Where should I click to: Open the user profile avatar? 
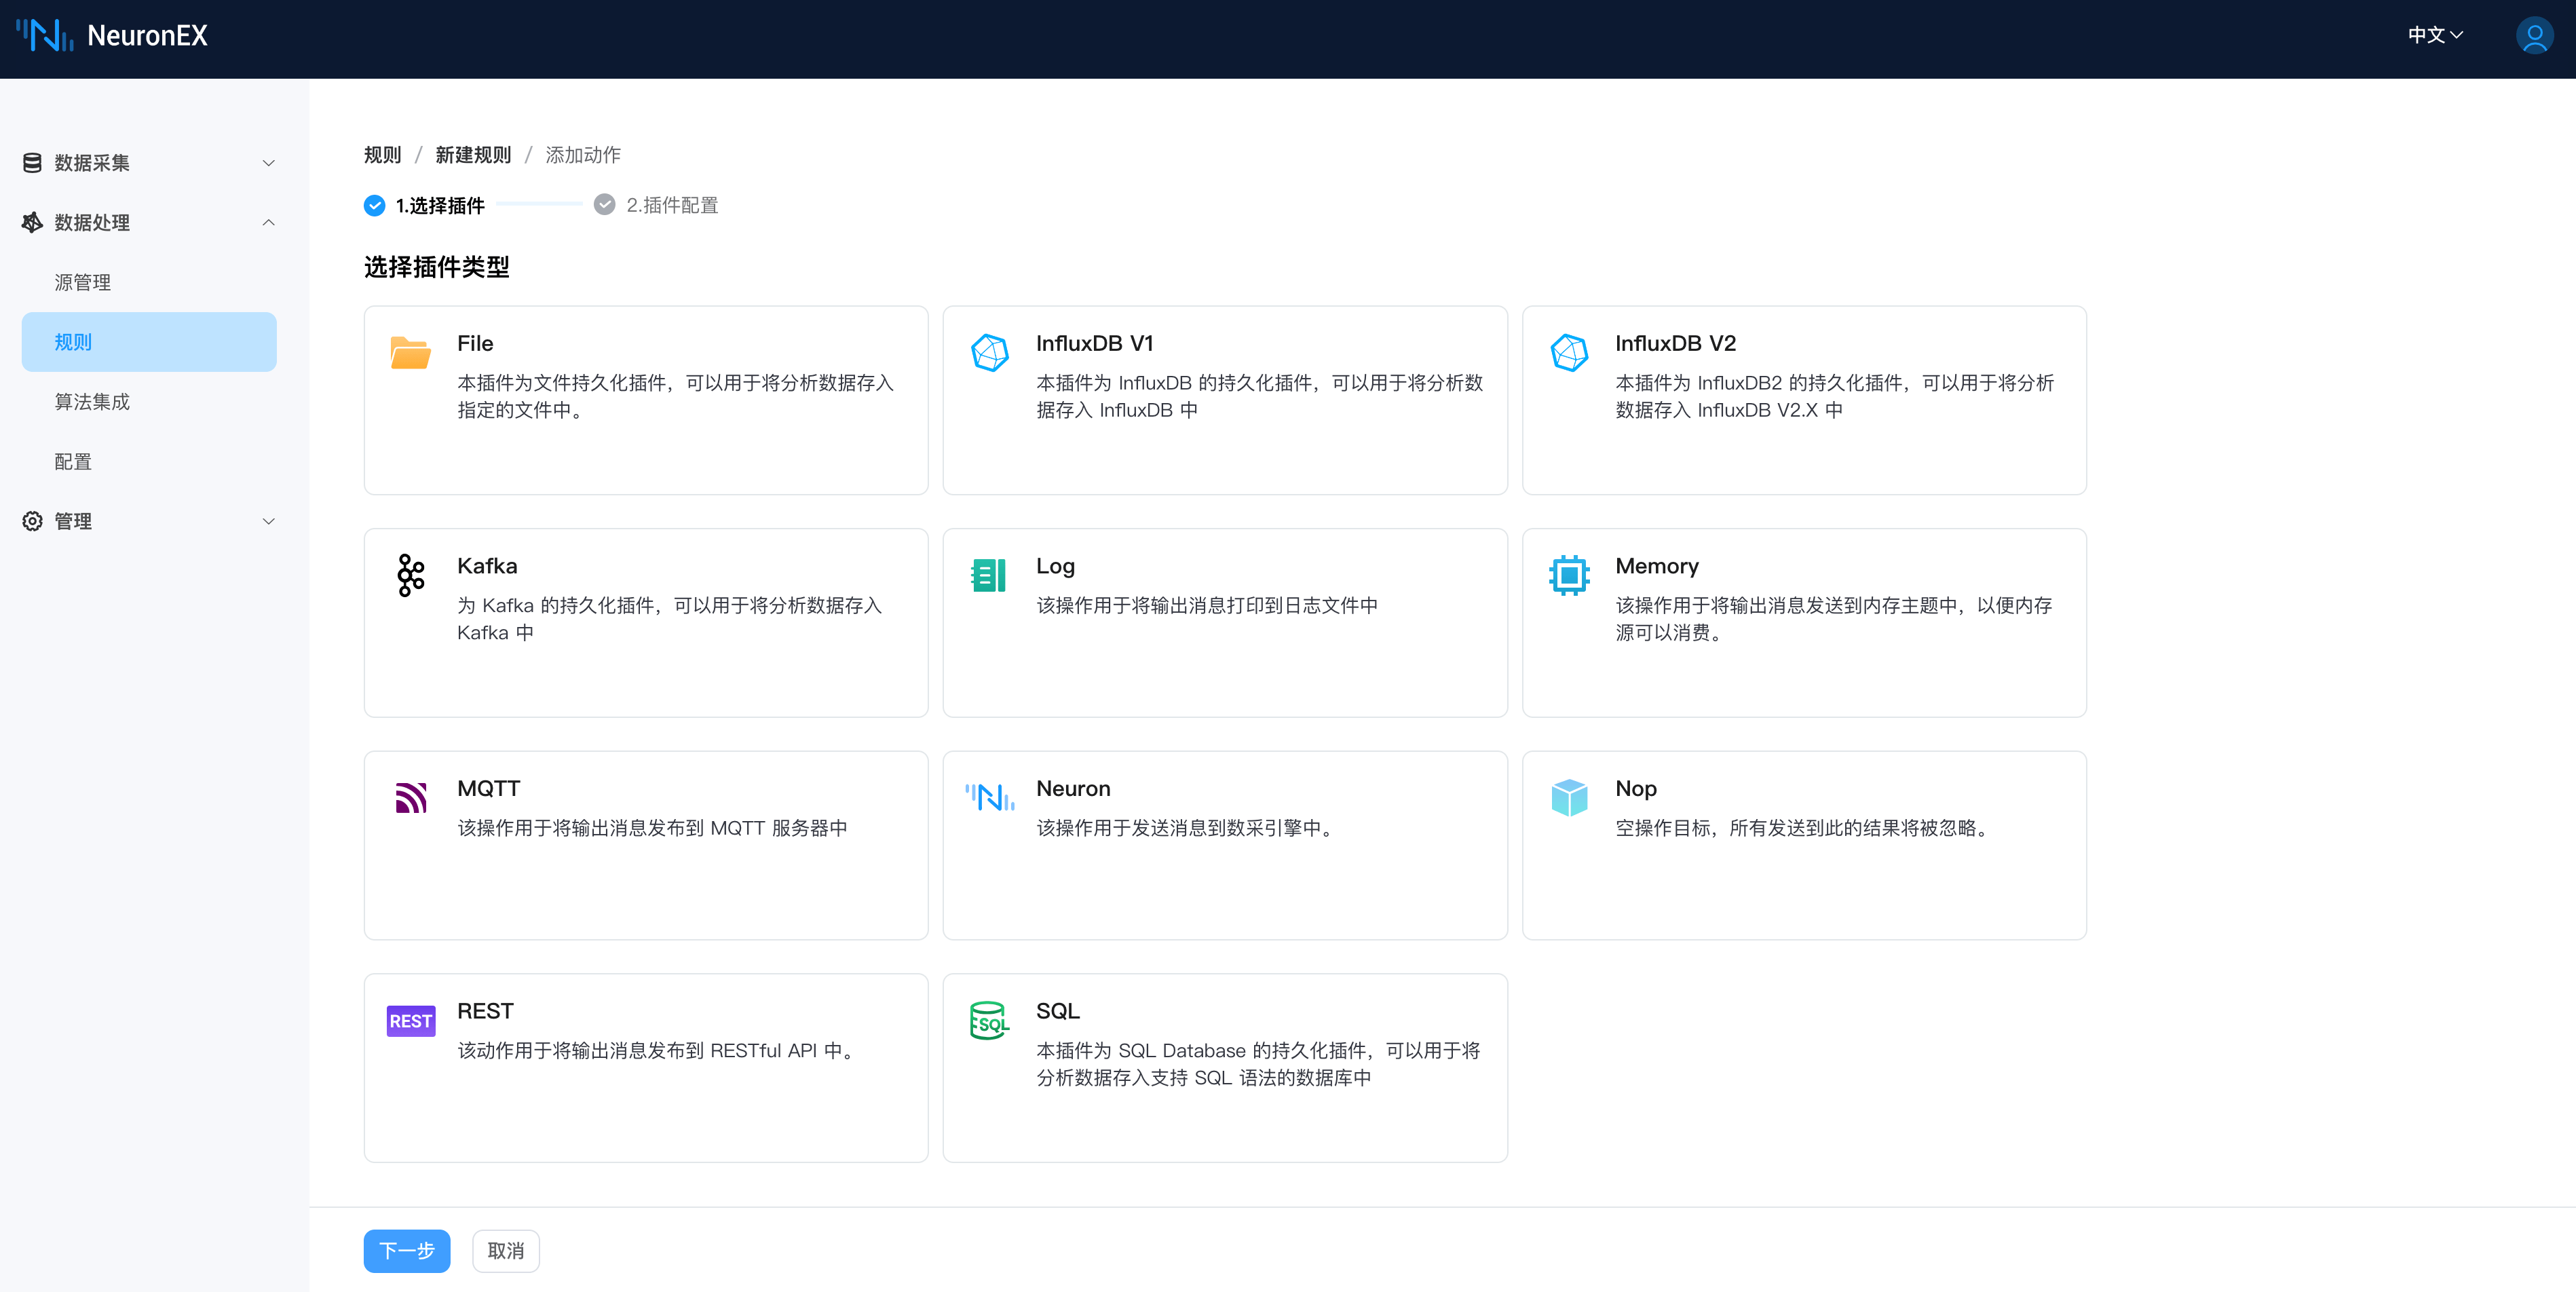point(2533,36)
